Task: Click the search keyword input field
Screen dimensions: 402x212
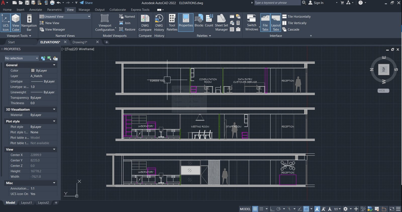Action: [x=277, y=3]
